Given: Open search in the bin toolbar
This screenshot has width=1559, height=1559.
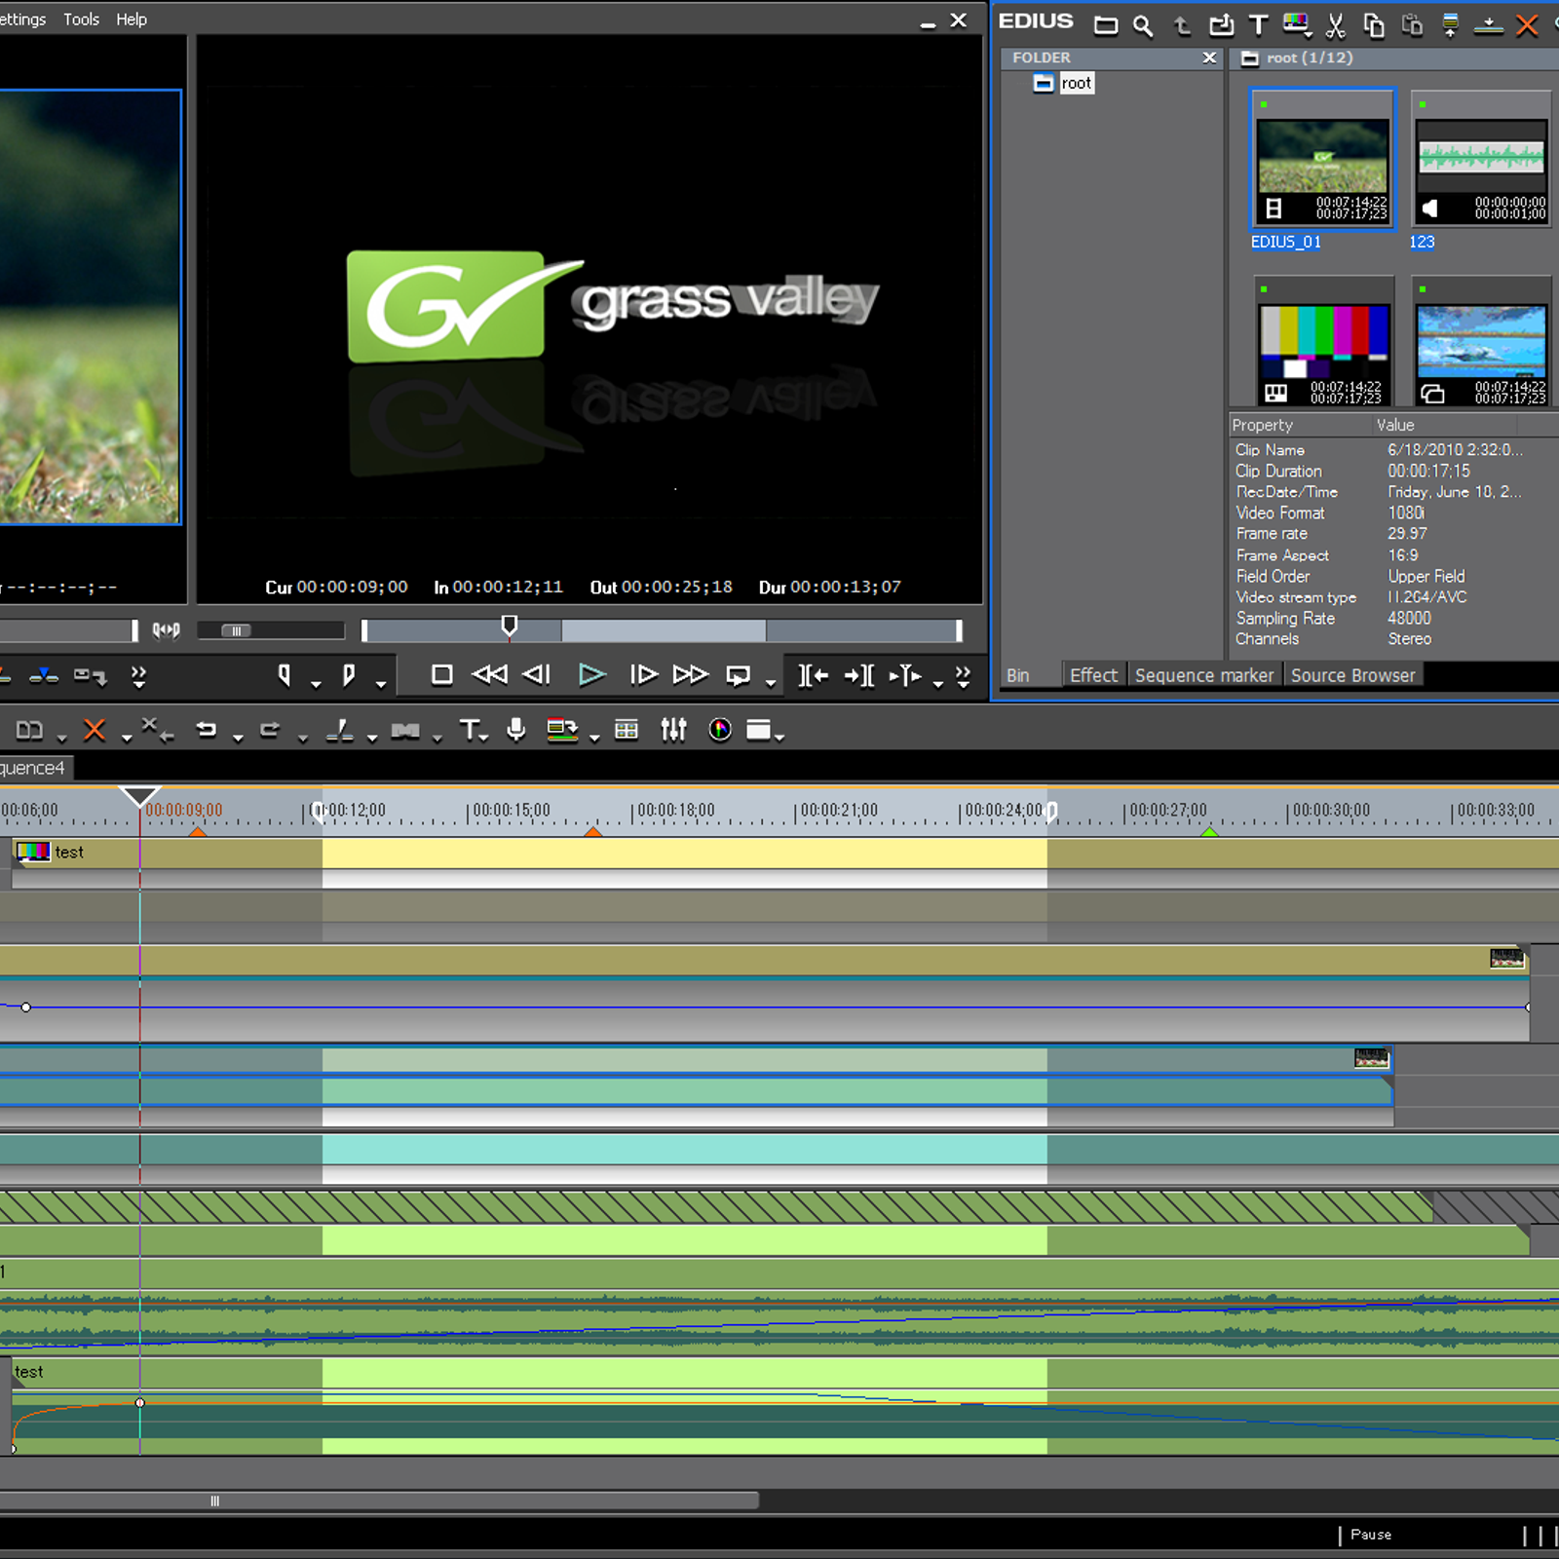Looking at the screenshot, I should pos(1143,25).
